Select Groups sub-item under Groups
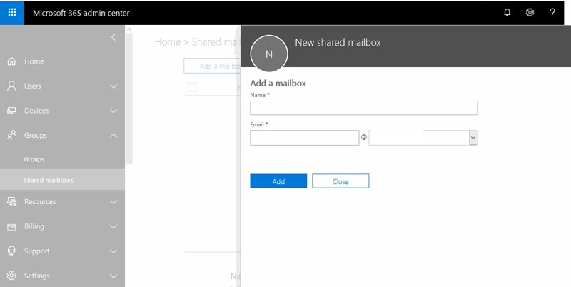This screenshot has height=287, width=571. 34,159
